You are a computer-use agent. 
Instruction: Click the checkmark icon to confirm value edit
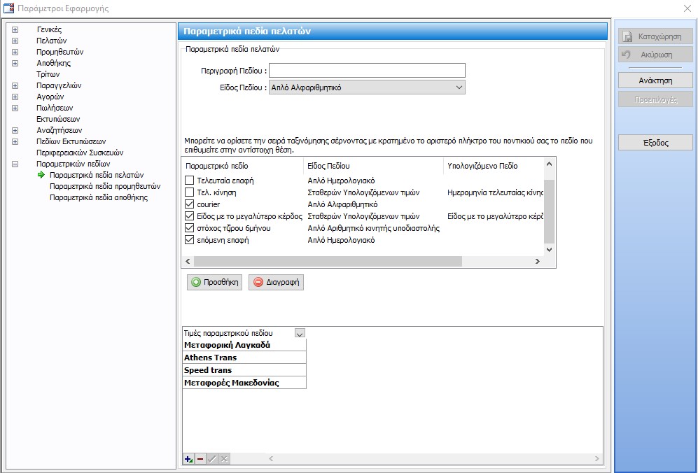pos(212,459)
